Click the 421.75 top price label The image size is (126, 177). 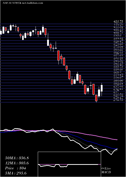tap(118, 21)
